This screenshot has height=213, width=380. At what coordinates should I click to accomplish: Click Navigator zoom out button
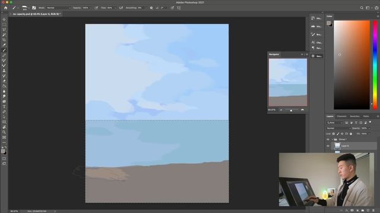pos(281,110)
